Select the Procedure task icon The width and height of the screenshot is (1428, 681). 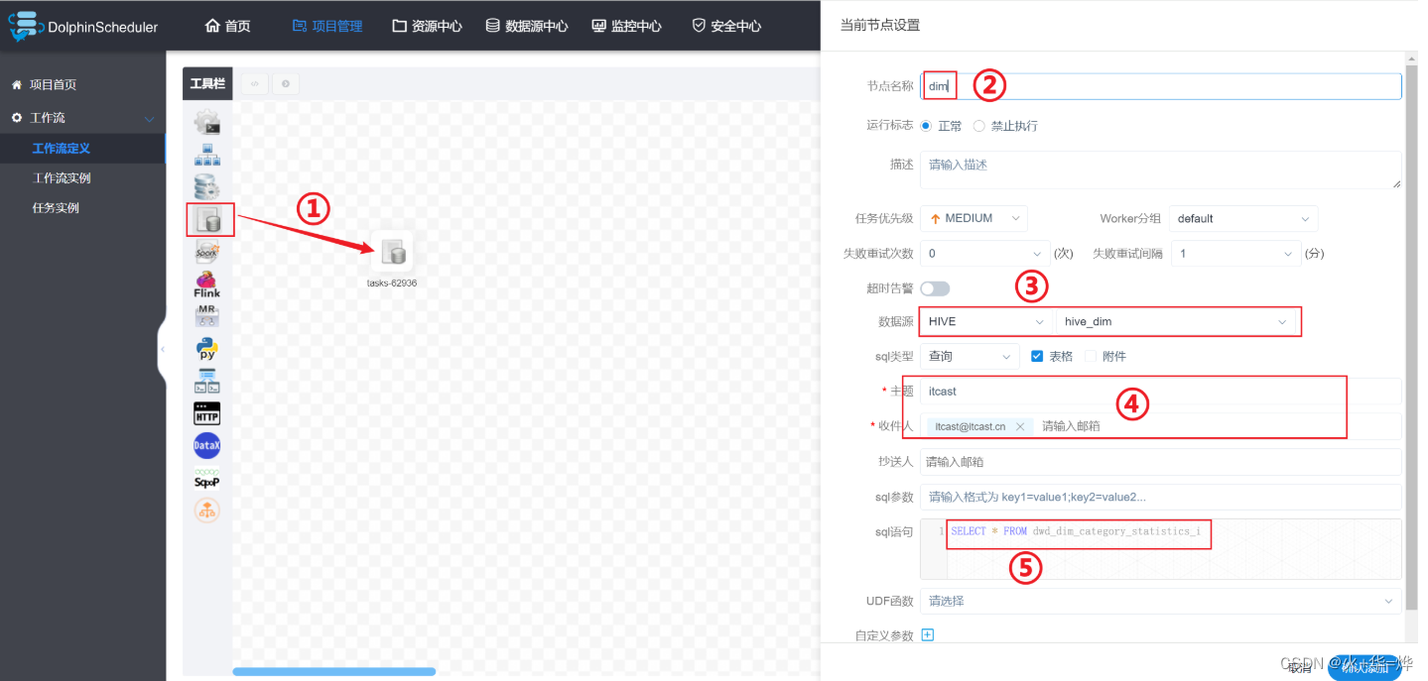[x=207, y=186]
